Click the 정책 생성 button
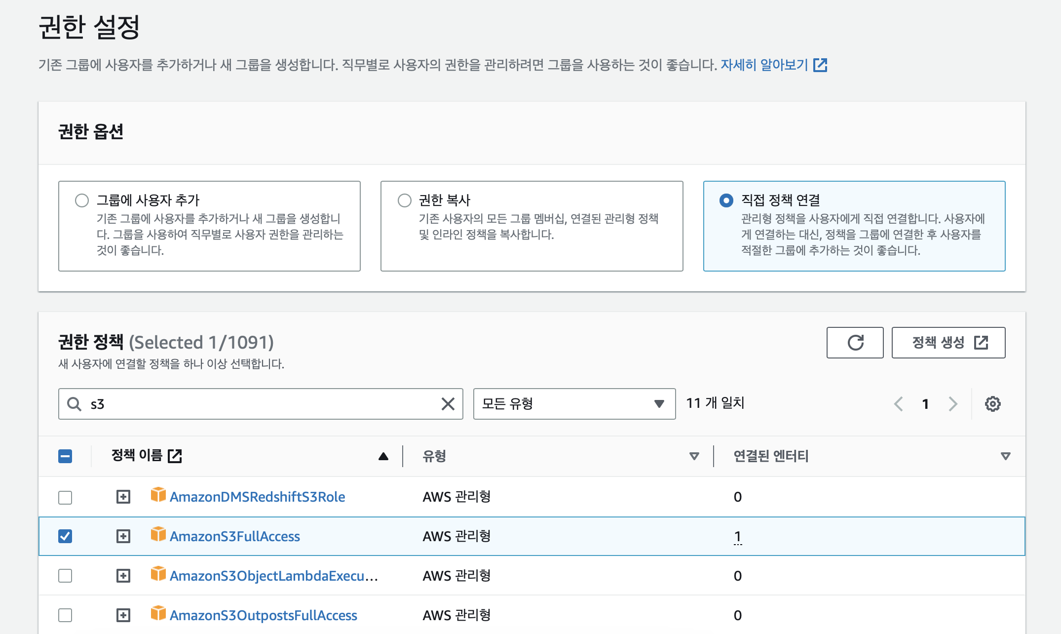Image resolution: width=1061 pixels, height=634 pixels. [x=948, y=342]
